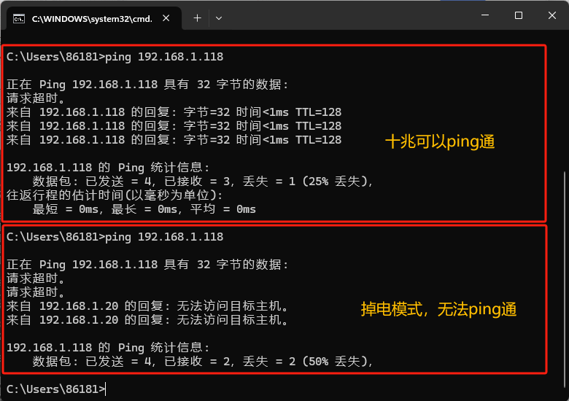Expand the new tab profile dropdown chevron

click(219, 17)
